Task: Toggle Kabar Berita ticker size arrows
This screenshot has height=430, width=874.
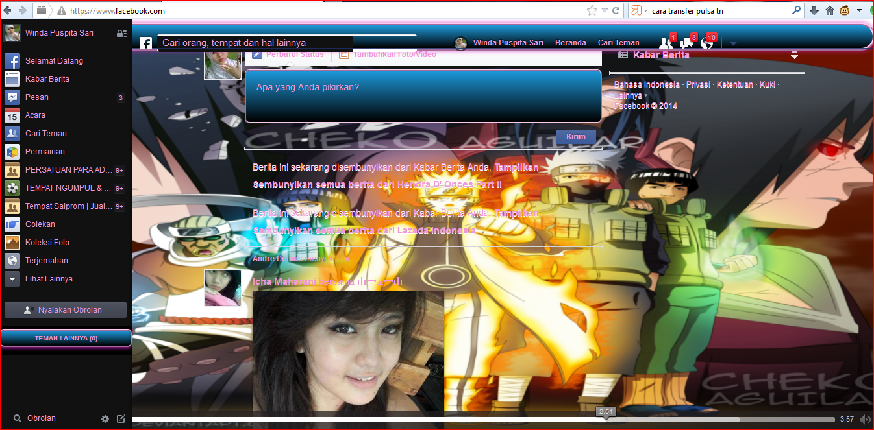Action: pyautogui.click(x=794, y=55)
